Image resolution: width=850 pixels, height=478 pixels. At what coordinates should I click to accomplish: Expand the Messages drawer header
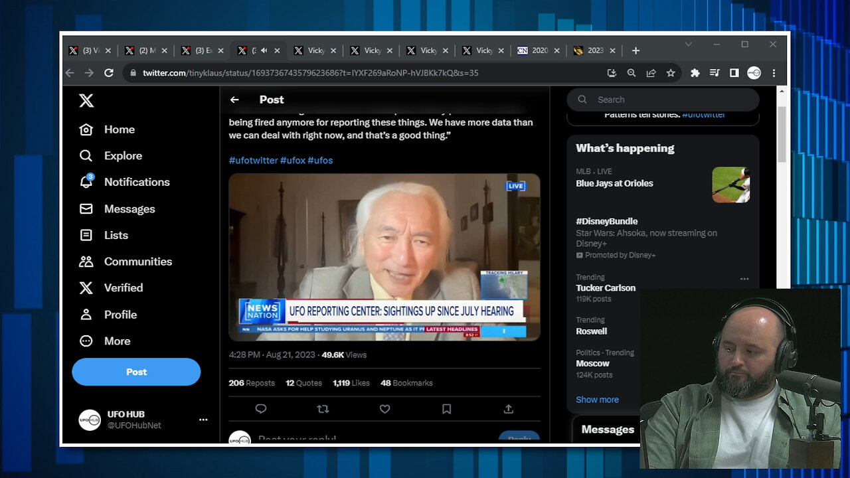pos(608,430)
